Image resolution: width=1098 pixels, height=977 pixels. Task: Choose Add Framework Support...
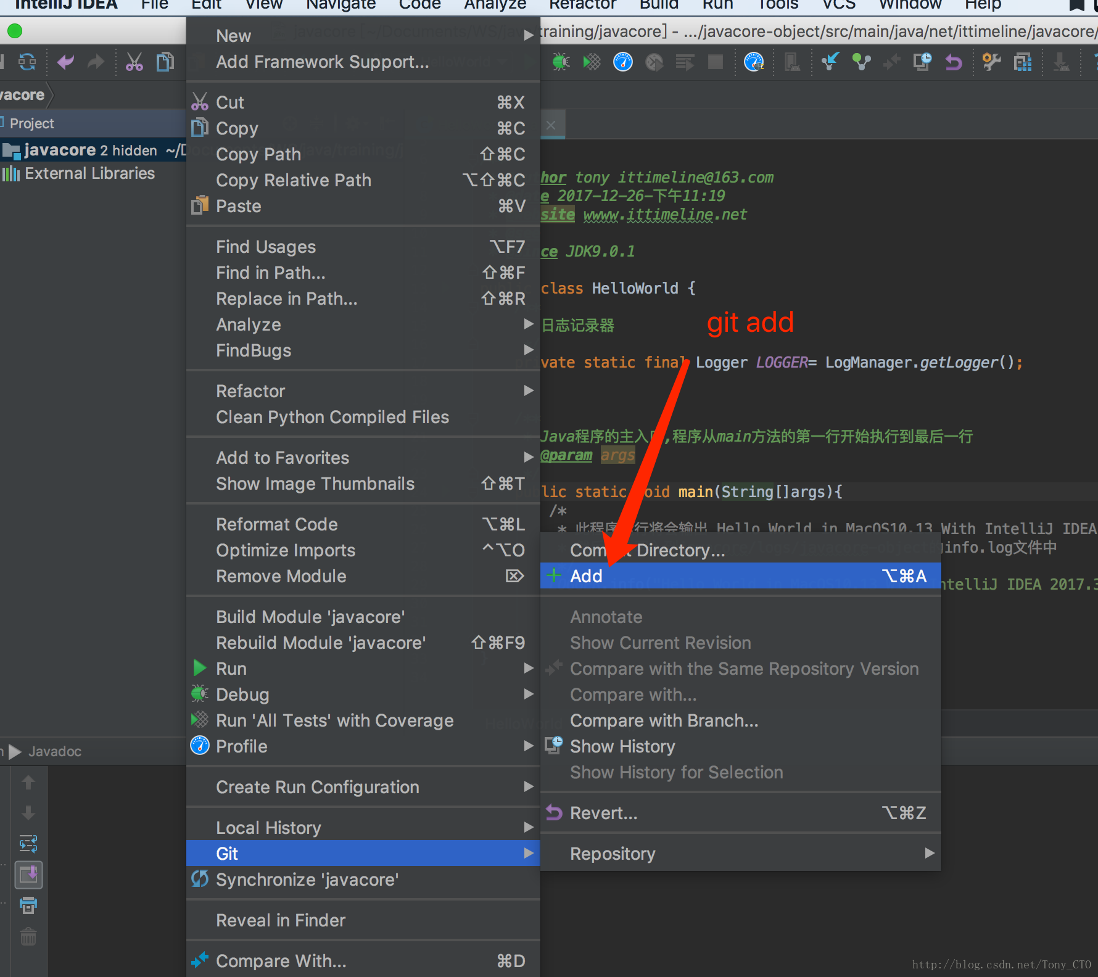[x=363, y=62]
